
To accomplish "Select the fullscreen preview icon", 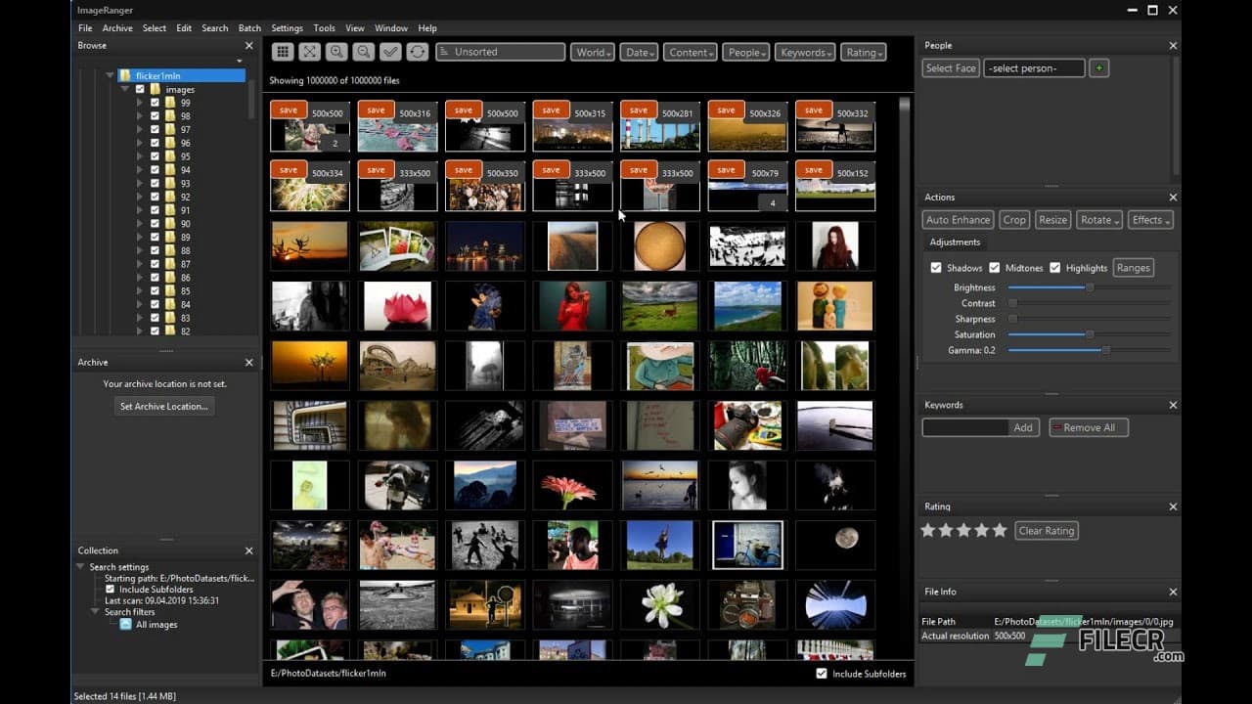I will pos(309,51).
